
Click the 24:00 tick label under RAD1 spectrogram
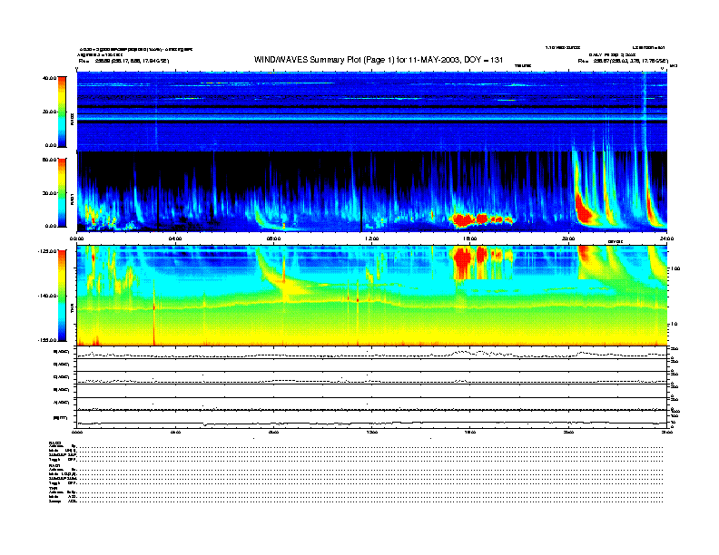666,239
